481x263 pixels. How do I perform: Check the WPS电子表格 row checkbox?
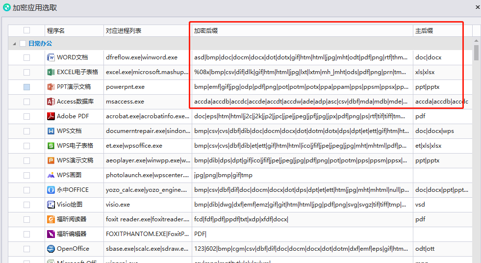tap(26, 146)
